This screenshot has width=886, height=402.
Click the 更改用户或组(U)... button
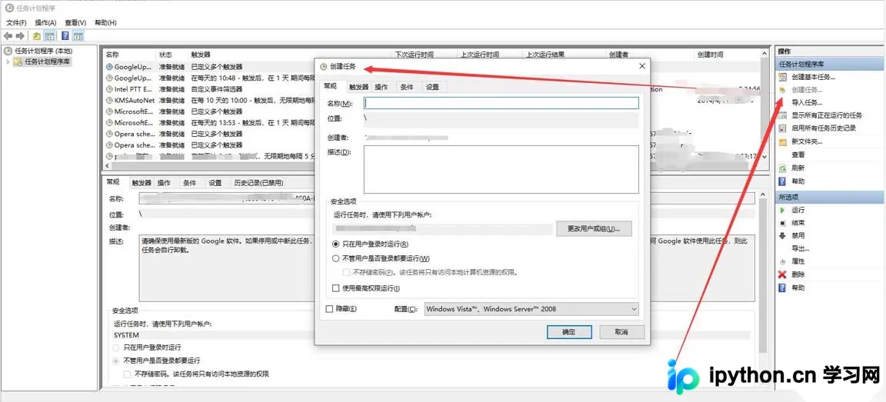click(x=594, y=228)
